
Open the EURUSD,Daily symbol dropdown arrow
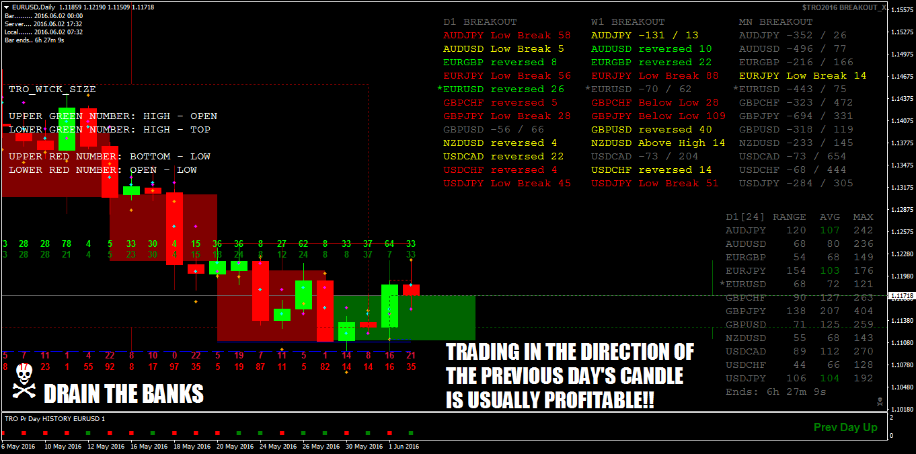click(5, 5)
